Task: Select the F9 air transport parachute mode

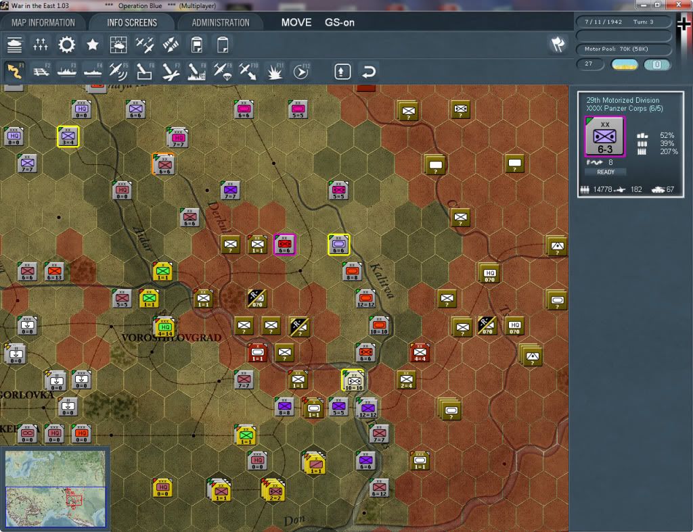Action: pyautogui.click(x=223, y=71)
